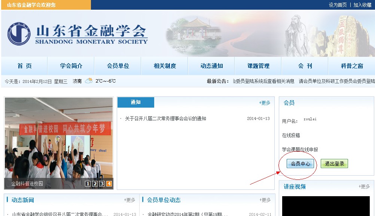This screenshot has width=375, height=216.
Task: Show more in the 讲座视频 section
Action: tap(364, 186)
